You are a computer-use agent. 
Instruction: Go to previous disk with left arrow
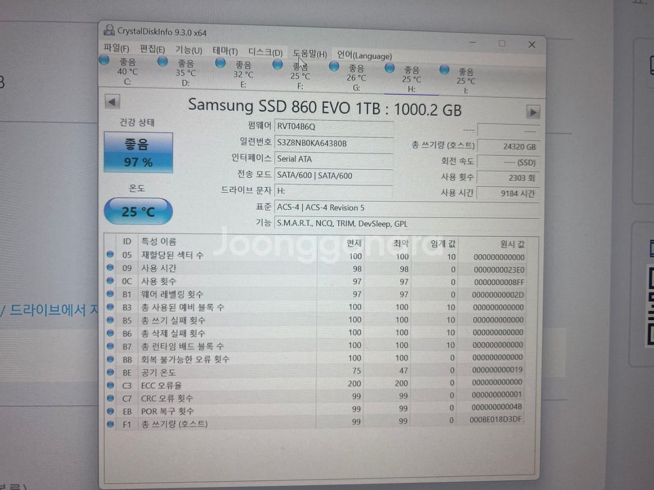[x=112, y=102]
